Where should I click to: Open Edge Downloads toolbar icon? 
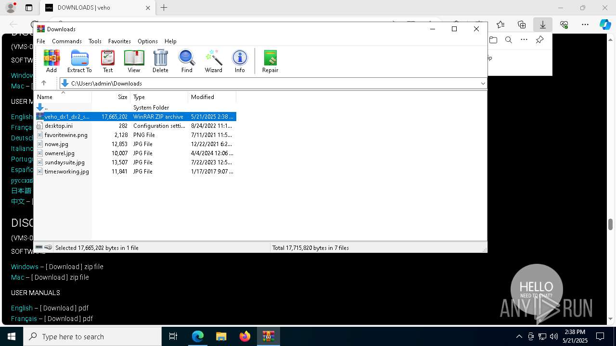542,24
